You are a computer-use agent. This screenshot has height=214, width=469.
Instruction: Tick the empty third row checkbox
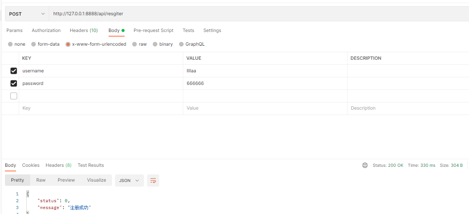[x=14, y=96]
